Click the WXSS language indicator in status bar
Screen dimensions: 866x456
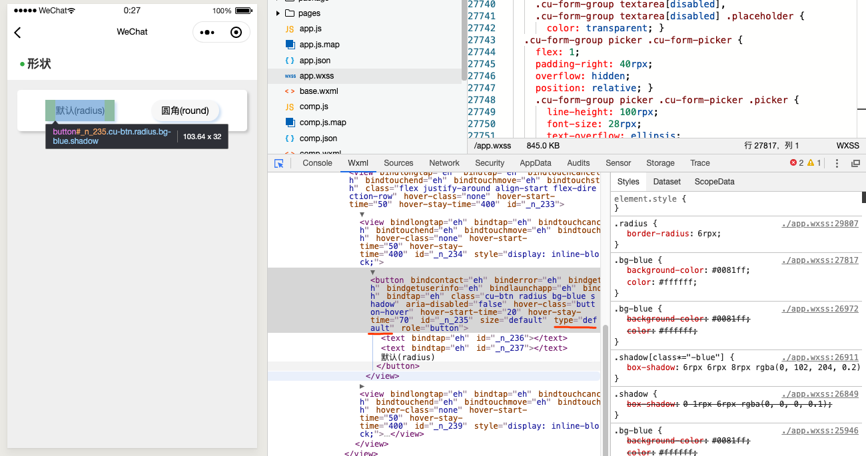[847, 146]
